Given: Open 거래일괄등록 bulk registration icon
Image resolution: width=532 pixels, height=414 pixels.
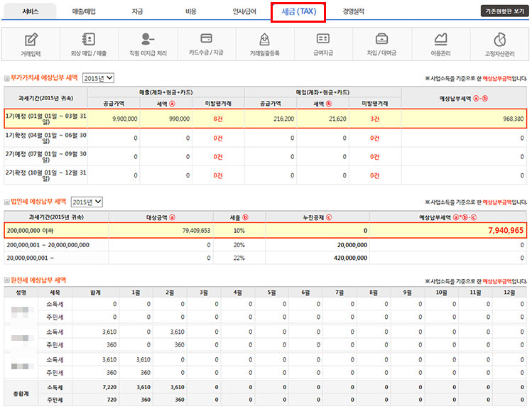Looking at the screenshot, I should pos(264,40).
